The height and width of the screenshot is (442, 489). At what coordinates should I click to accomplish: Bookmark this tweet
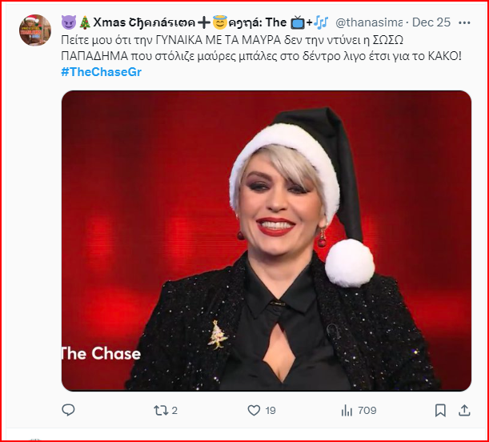pyautogui.click(x=440, y=410)
